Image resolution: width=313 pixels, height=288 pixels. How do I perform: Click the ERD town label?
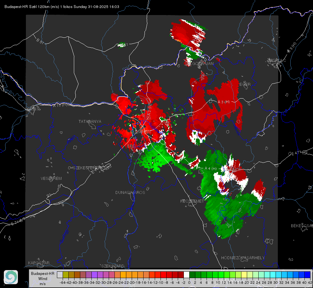point(131,146)
